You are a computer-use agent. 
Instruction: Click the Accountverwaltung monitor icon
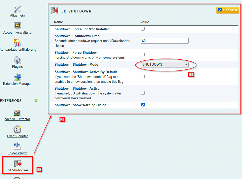pos(17,26)
